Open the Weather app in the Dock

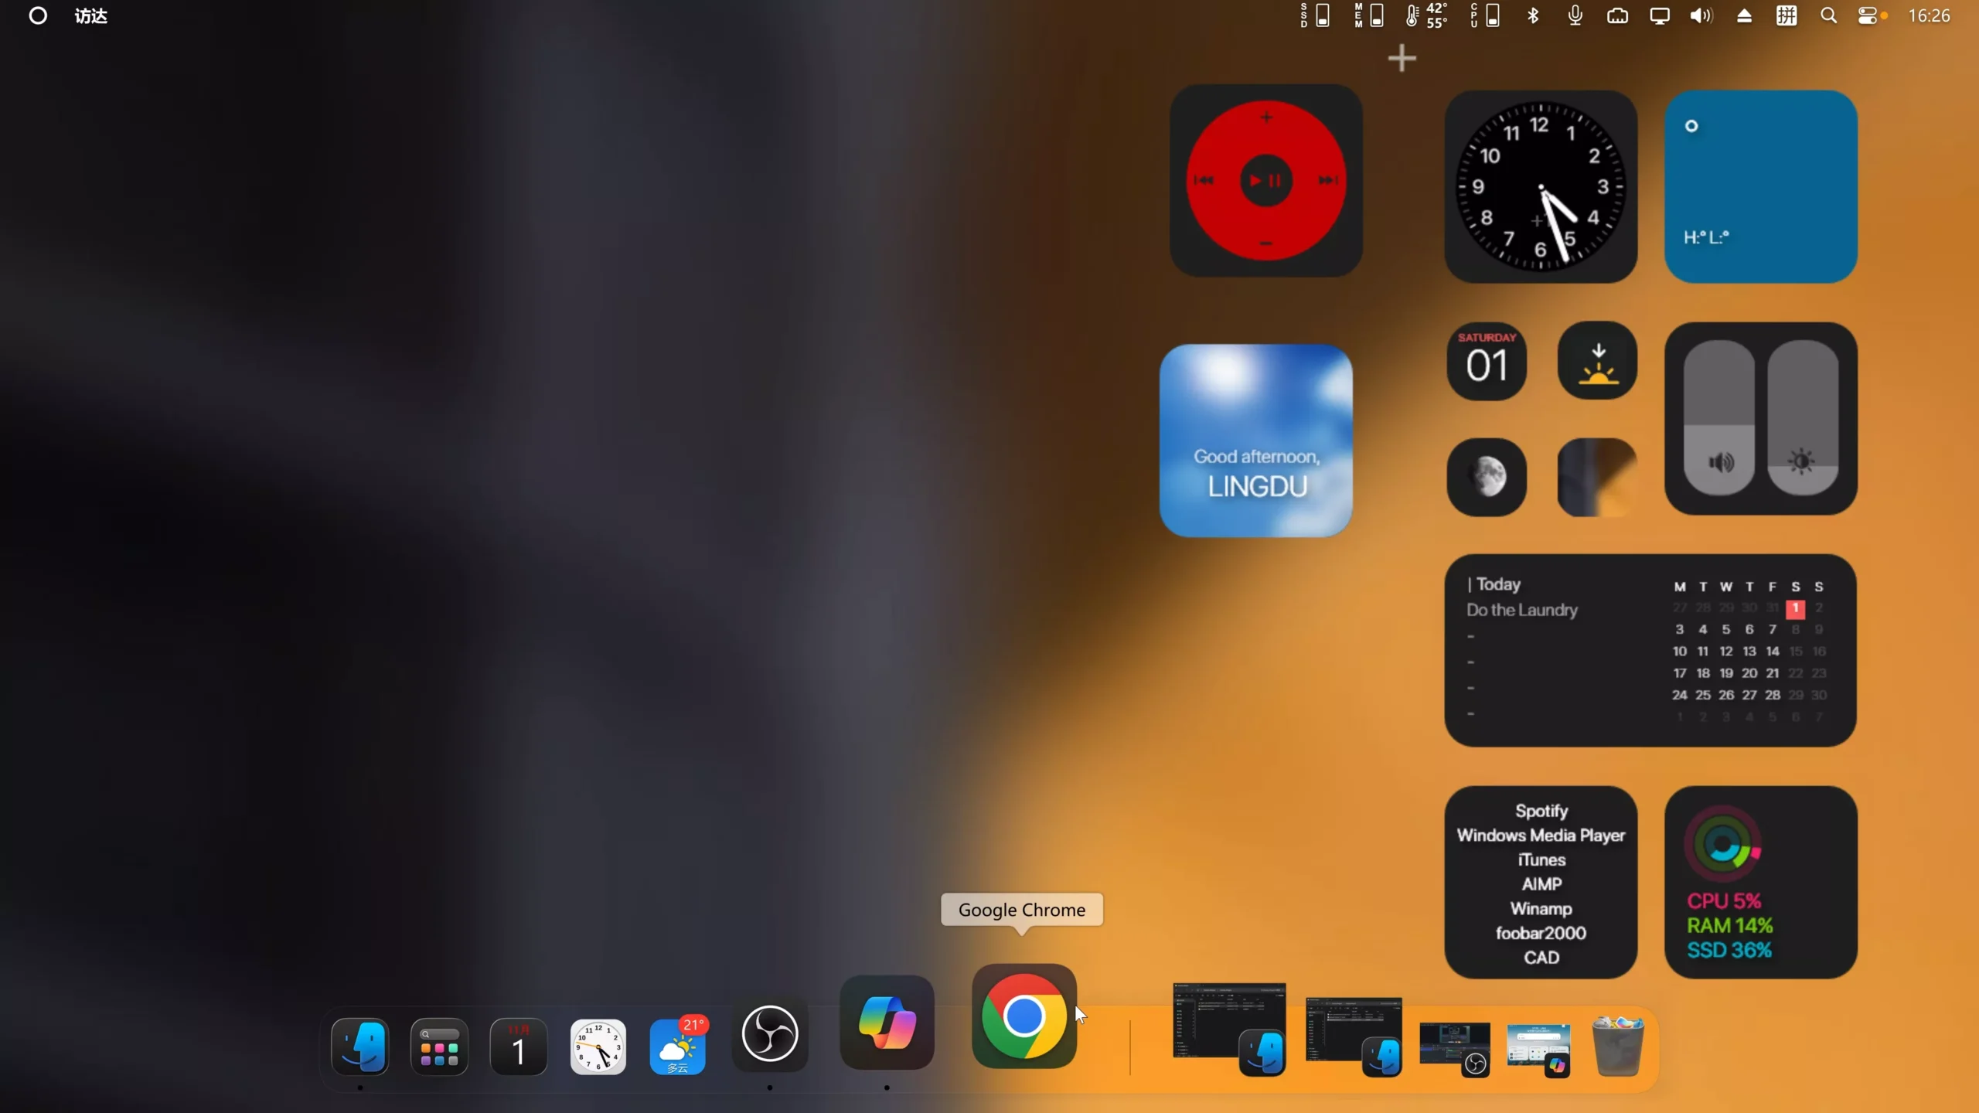tap(677, 1047)
